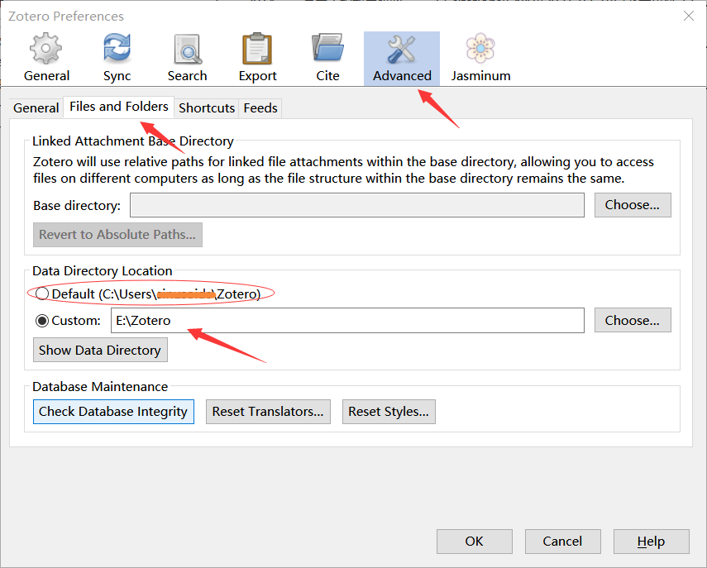
Task: Open the Search preferences pane
Action: point(187,57)
